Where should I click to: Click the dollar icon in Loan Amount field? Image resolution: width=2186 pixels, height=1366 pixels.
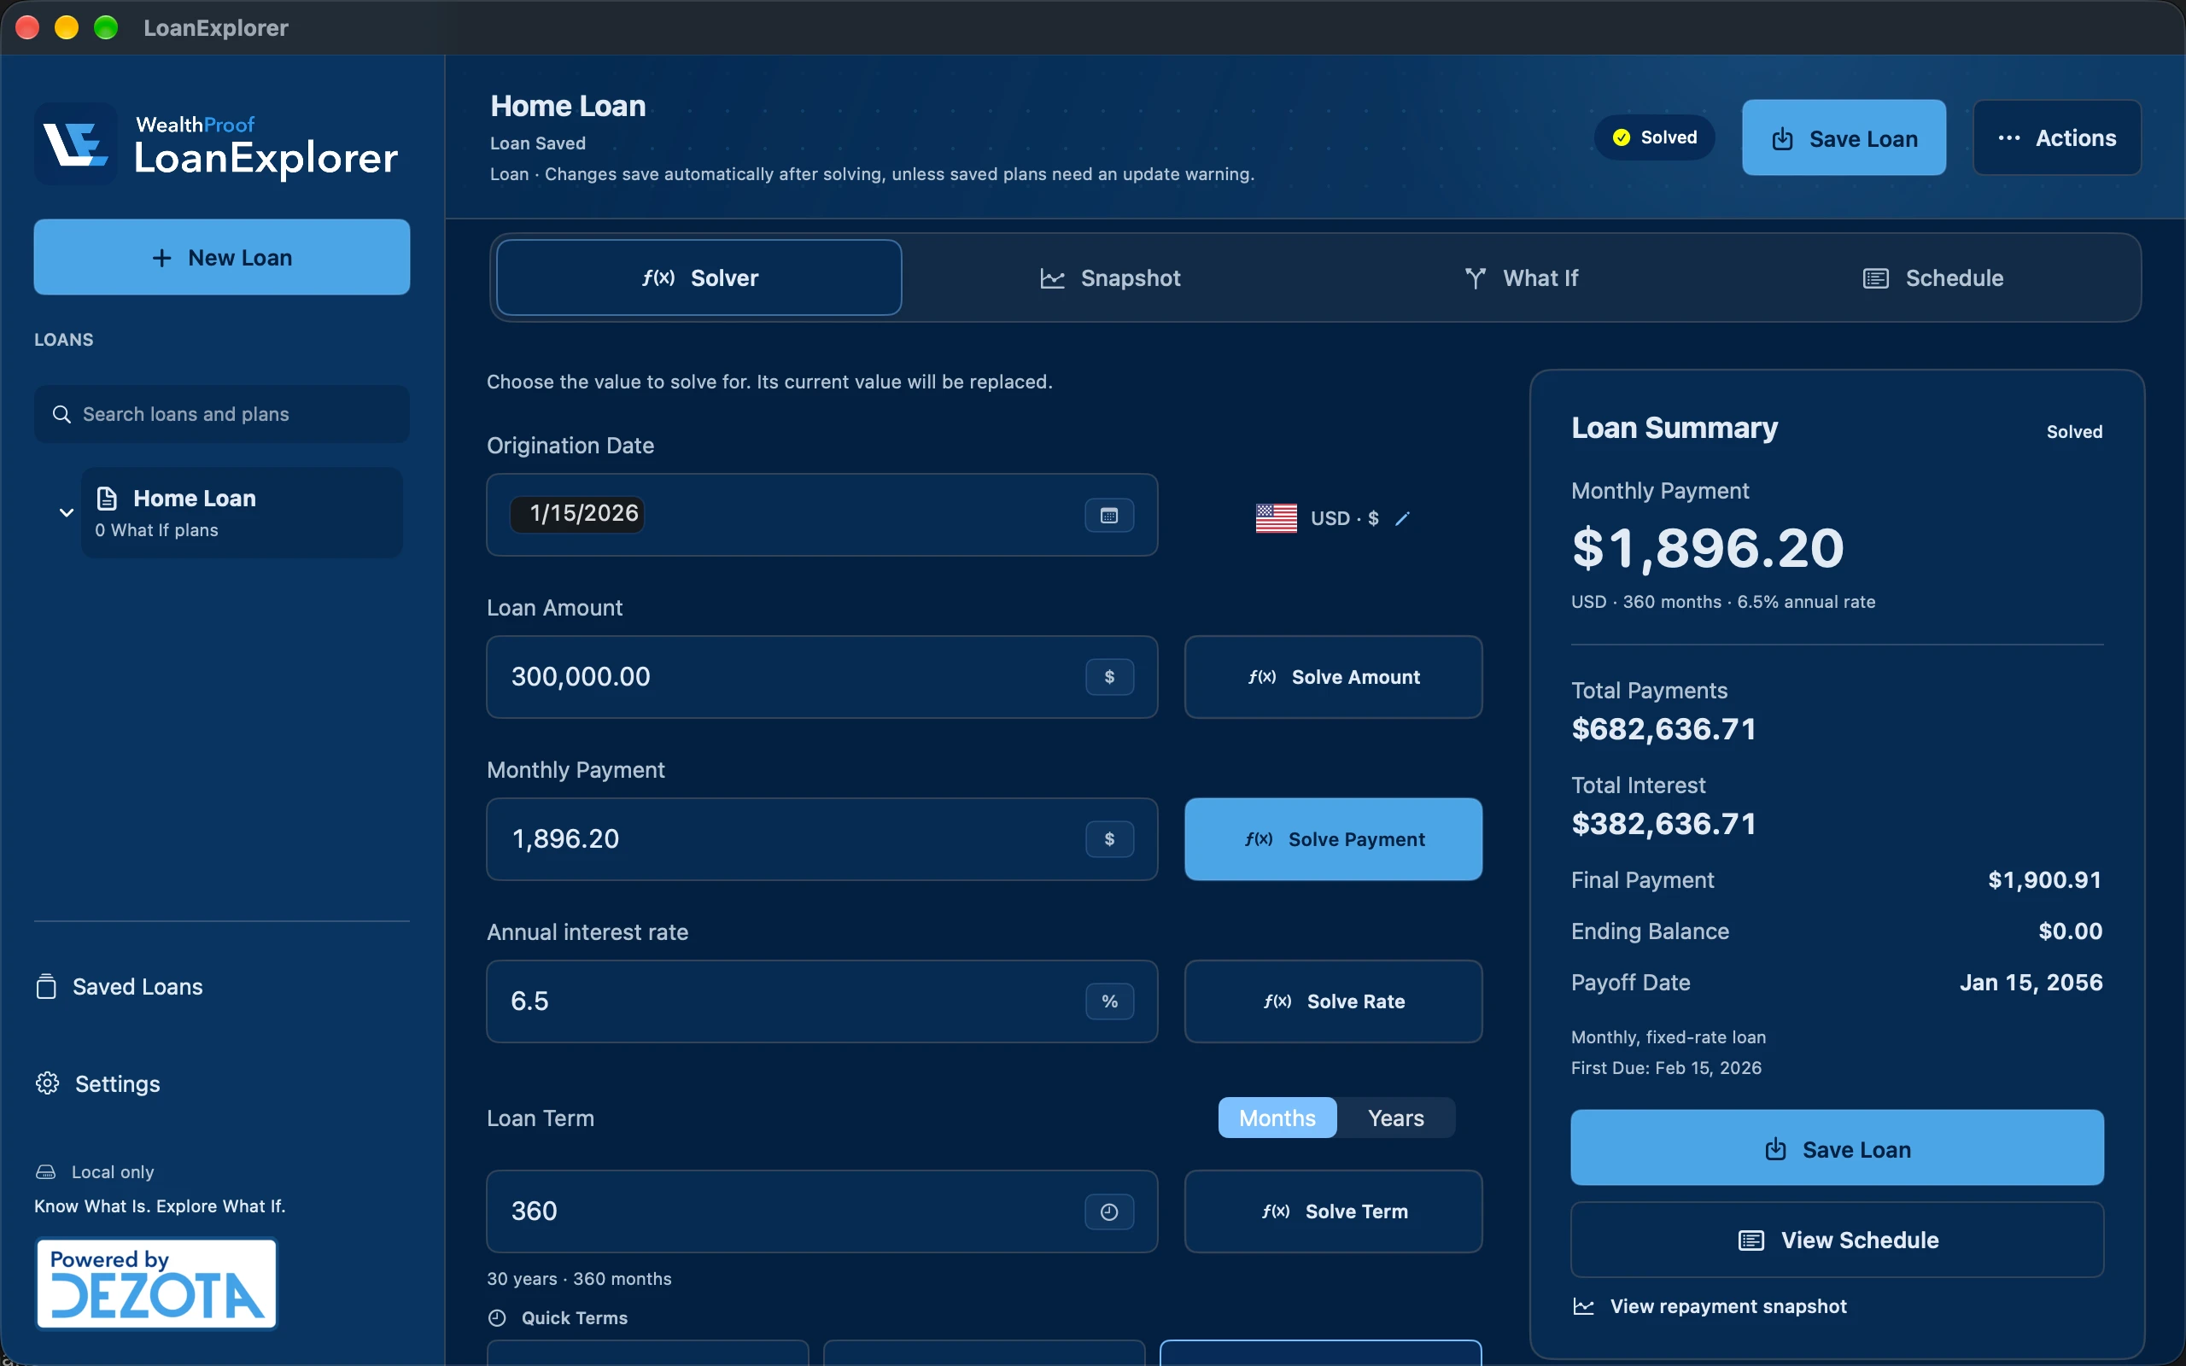point(1109,677)
